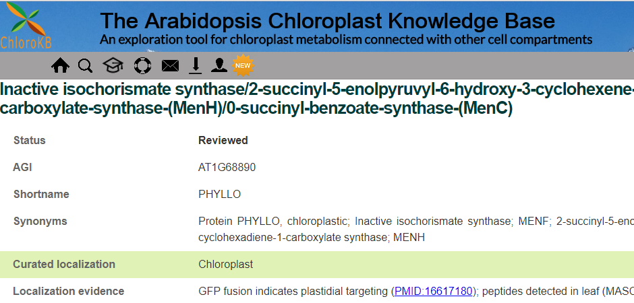634x303 pixels.
Task: Click the protein name page heading
Action: (x=317, y=98)
